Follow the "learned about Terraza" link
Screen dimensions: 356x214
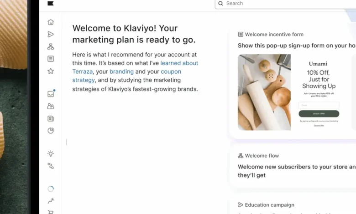point(179,63)
